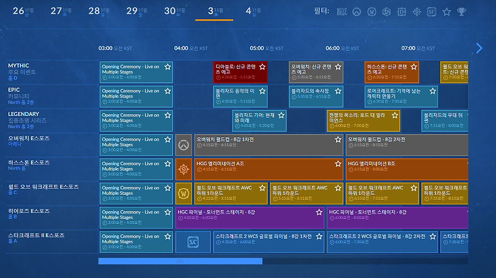Filter schedule by World of Warcraft icon
The image size is (496, 278).
(x=371, y=12)
